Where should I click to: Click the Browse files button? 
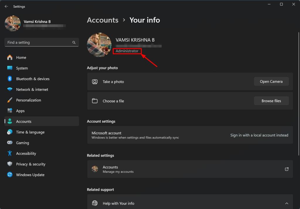[271, 101]
